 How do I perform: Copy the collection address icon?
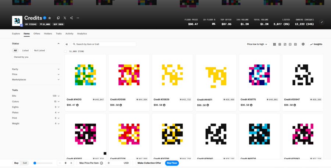click(x=58, y=18)
